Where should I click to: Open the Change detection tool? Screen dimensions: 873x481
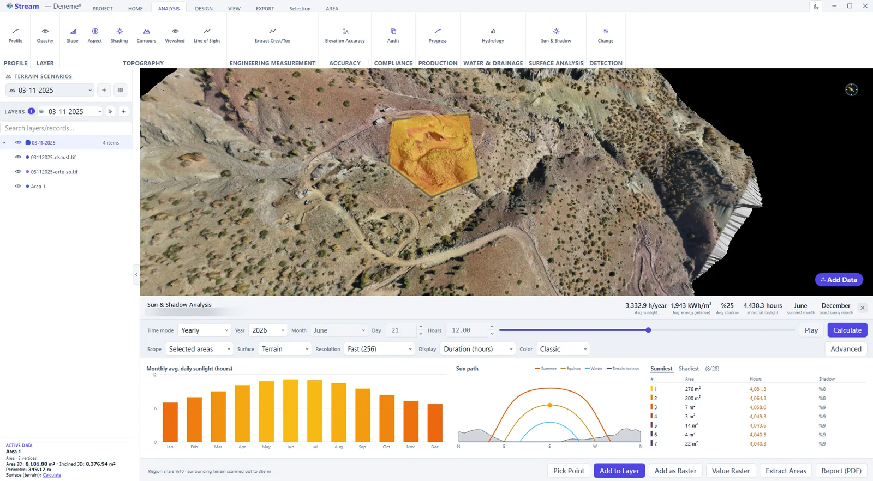point(606,35)
